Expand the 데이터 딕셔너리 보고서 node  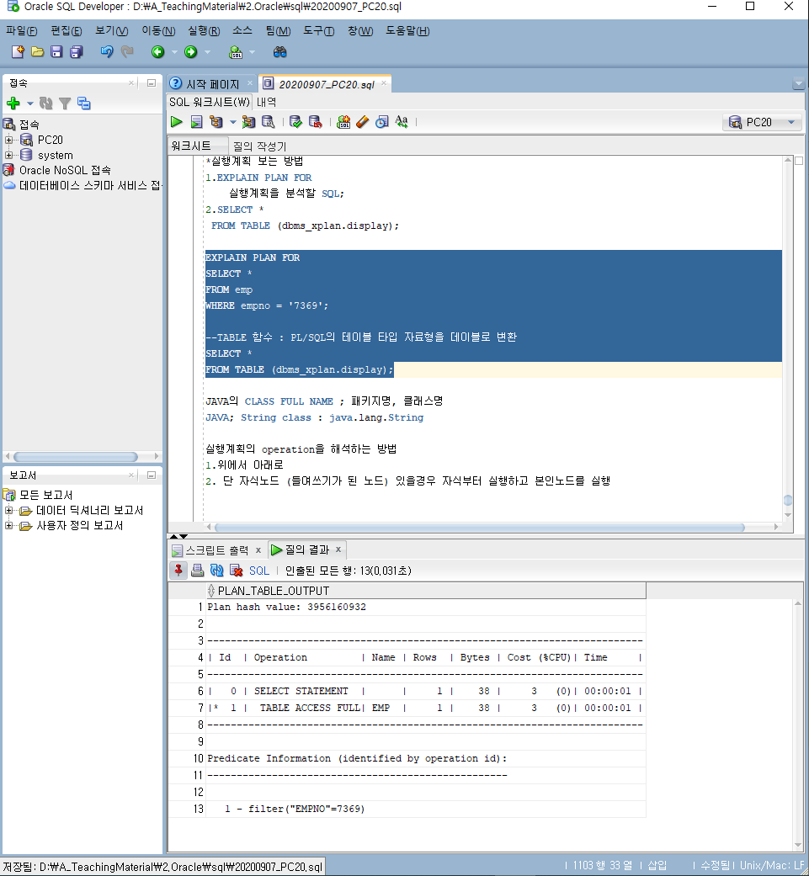click(x=9, y=510)
